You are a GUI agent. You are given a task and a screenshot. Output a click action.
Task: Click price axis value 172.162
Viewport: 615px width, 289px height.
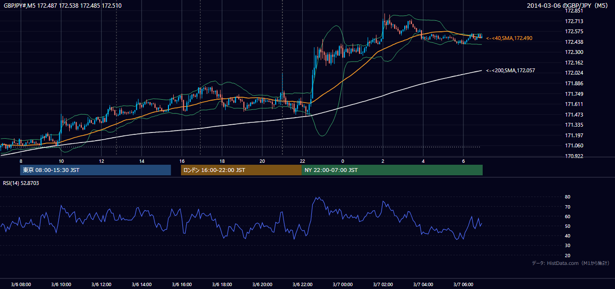click(x=574, y=63)
